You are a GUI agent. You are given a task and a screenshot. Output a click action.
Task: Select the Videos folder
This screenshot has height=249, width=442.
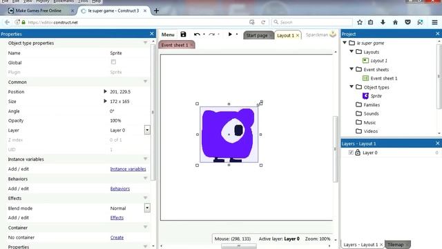pyautogui.click(x=370, y=131)
